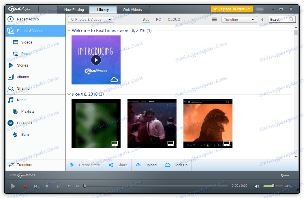
Task: Open the Music library icon
Action: (11, 100)
